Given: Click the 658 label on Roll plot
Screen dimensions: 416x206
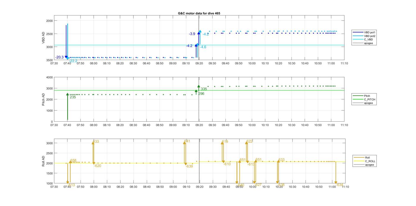Looking at the screenshot, I should tap(73, 161).
